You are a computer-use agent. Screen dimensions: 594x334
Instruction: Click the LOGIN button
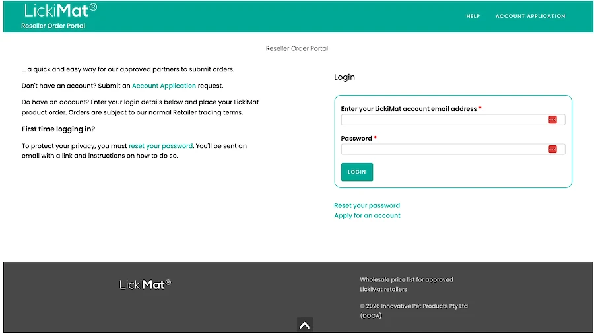click(x=357, y=172)
